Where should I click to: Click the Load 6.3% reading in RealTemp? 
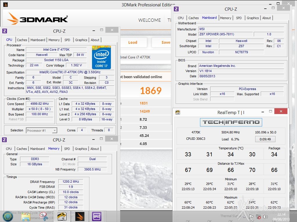[x=231, y=139]
